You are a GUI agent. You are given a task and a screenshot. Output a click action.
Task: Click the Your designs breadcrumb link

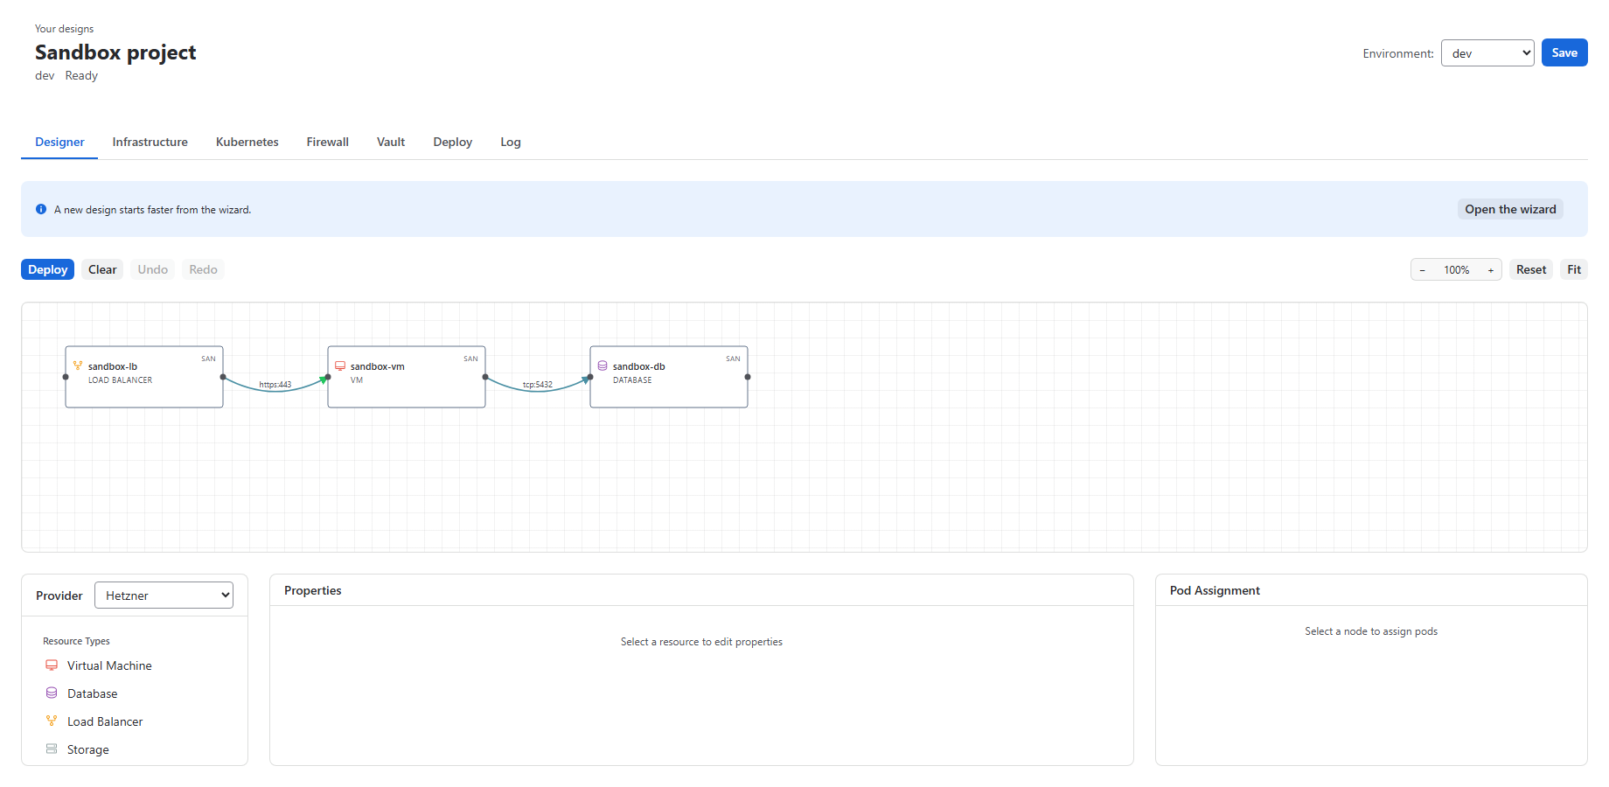pos(64,29)
